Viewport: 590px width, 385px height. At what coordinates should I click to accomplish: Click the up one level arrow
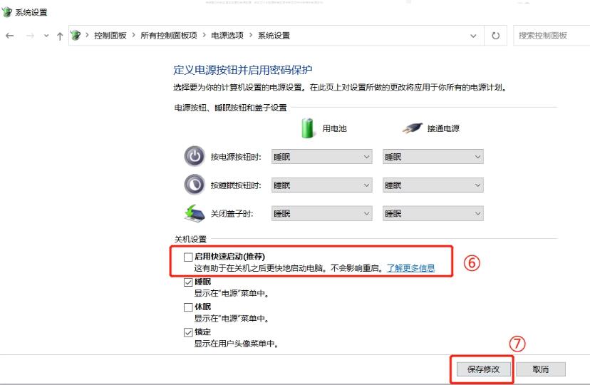click(60, 36)
